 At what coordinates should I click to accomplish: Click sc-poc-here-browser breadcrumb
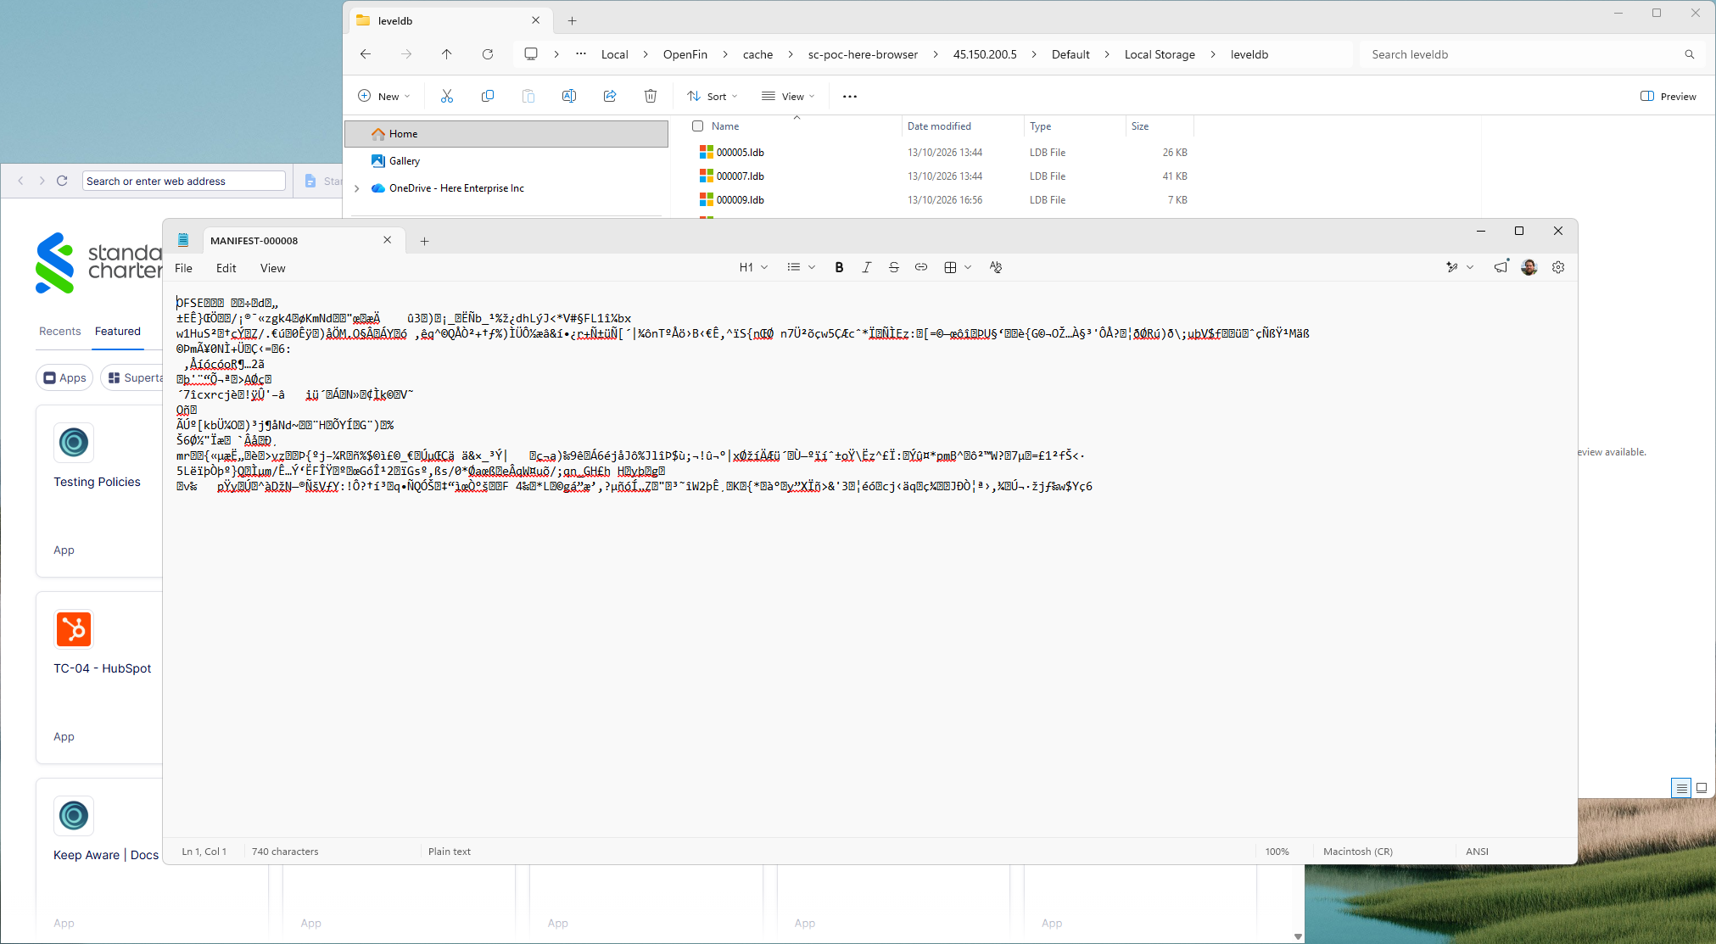pyautogui.click(x=863, y=54)
